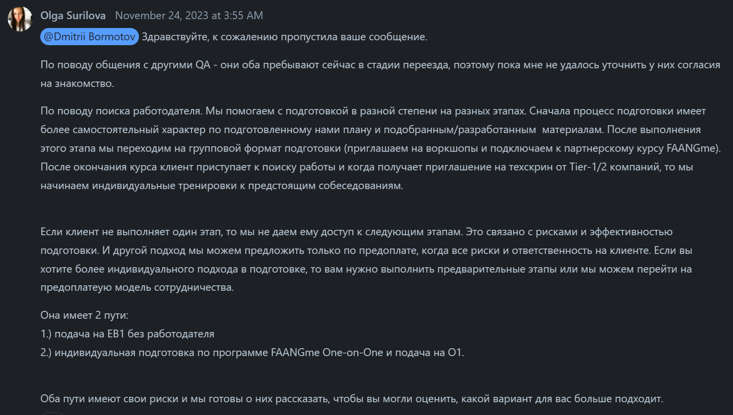Click the final line starting 'Оба пути'
The height and width of the screenshot is (415, 733).
[x=352, y=399]
